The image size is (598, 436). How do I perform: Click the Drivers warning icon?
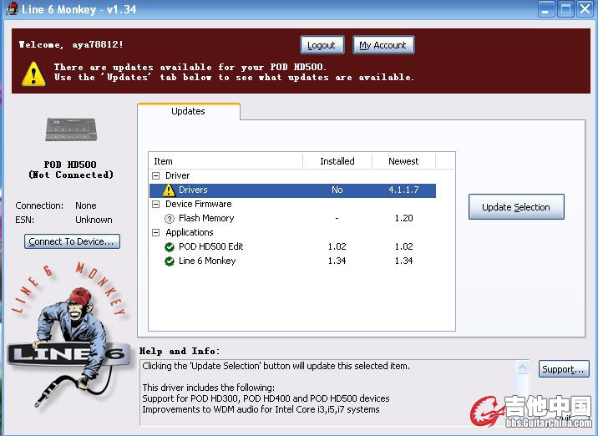[x=169, y=190]
